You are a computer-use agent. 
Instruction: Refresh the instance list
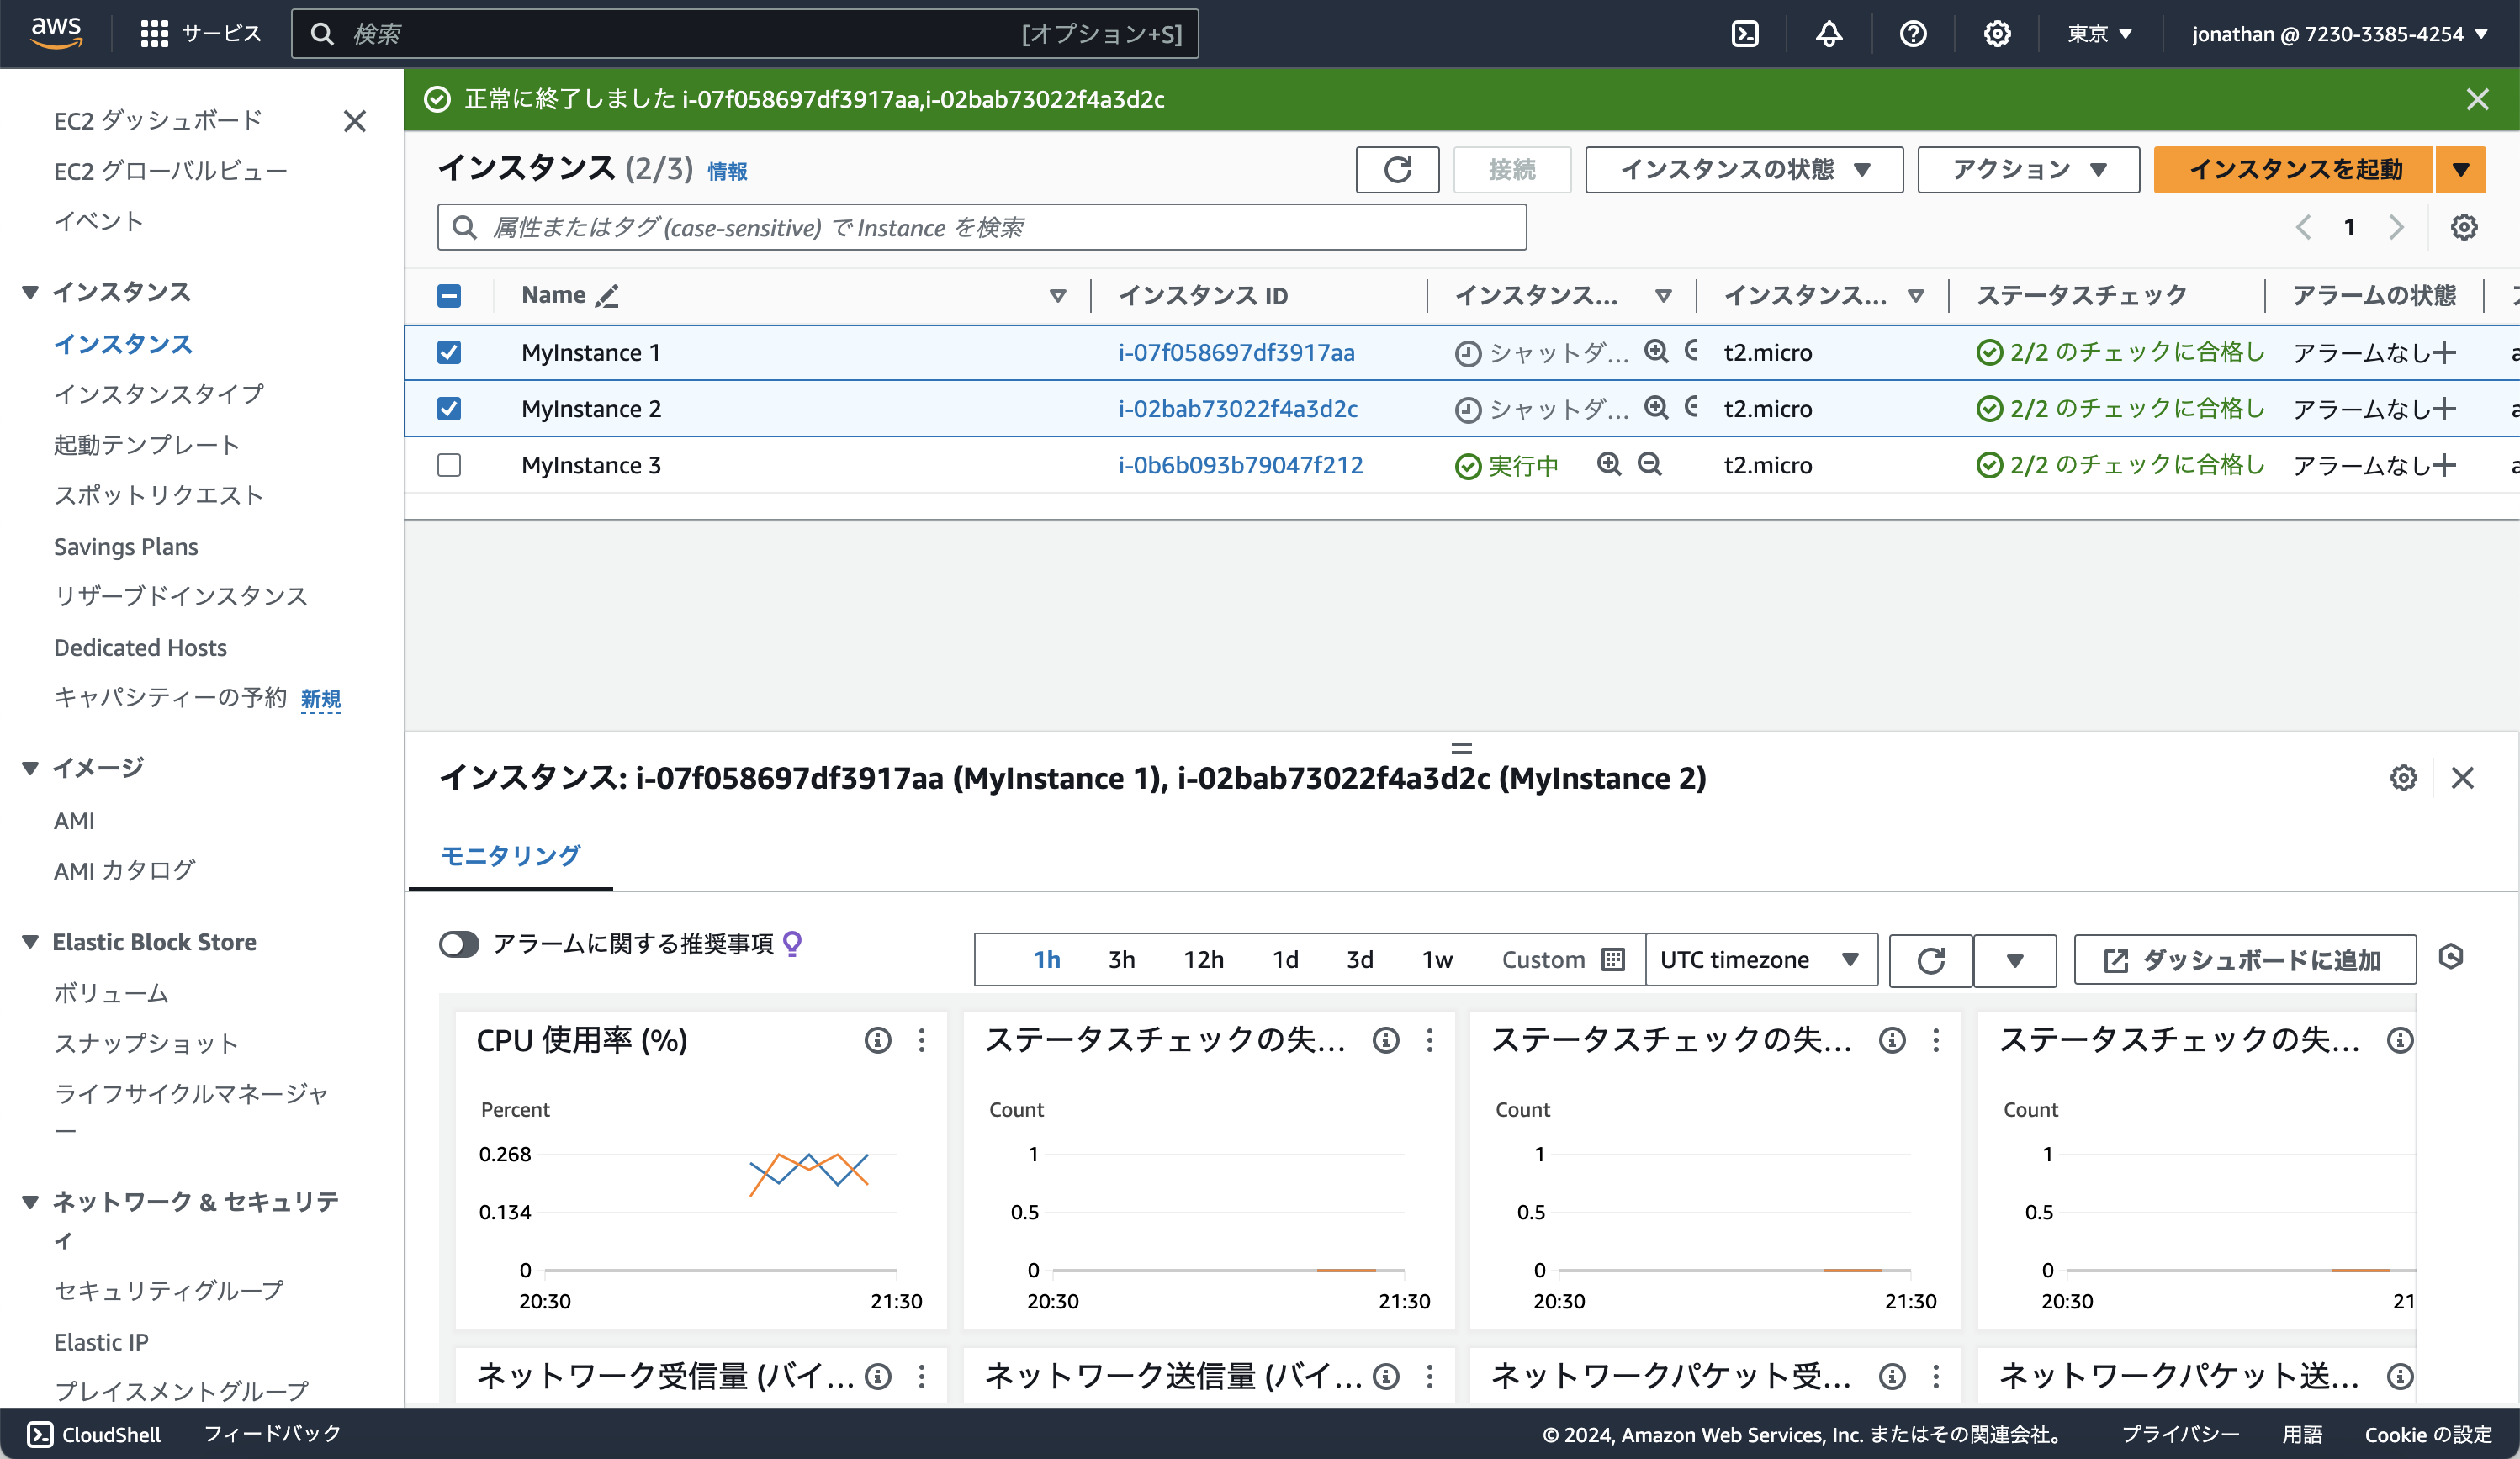[x=1397, y=169]
